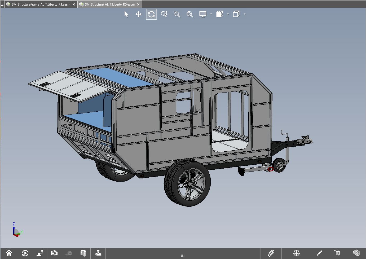Open a new tab with plus button
Viewport: 366px width, 259px height.
(2, 5)
